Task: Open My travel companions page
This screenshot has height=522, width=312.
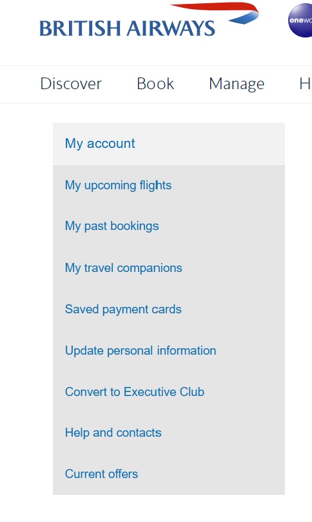Action: (x=124, y=268)
